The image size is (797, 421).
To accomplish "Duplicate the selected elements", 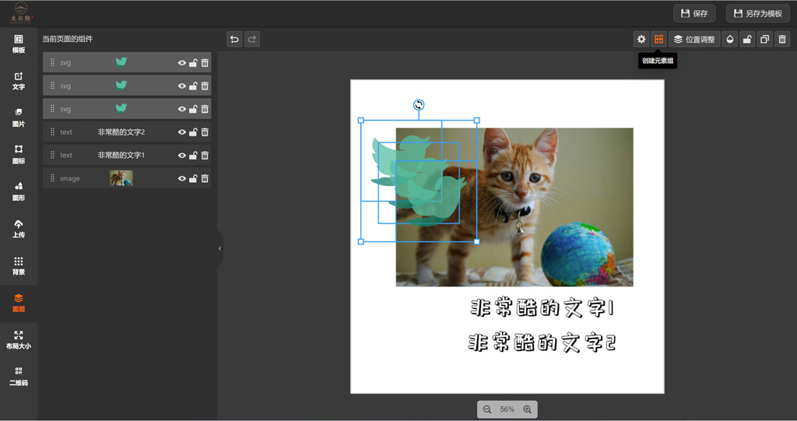I will pyautogui.click(x=764, y=39).
